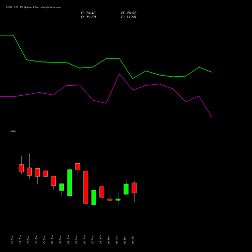The height and width of the screenshot is (252, 252).
Task: Select the first red candle for 14 Nov
Action: pyautogui.click(x=21, y=168)
